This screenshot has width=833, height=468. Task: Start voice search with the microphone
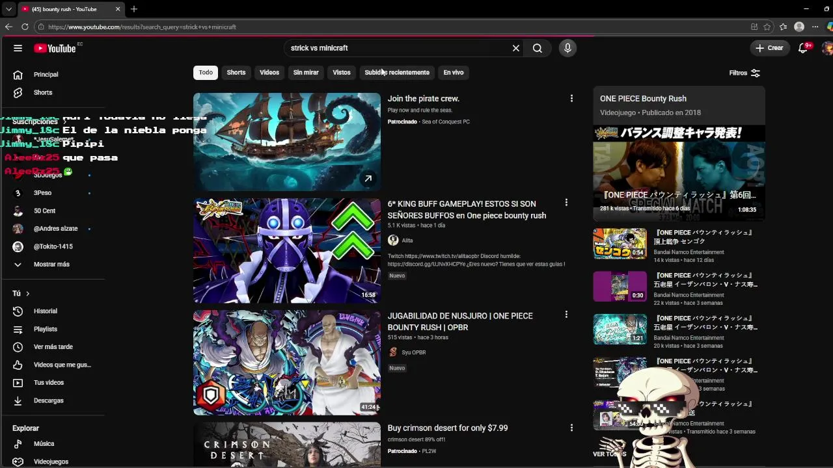pos(567,48)
